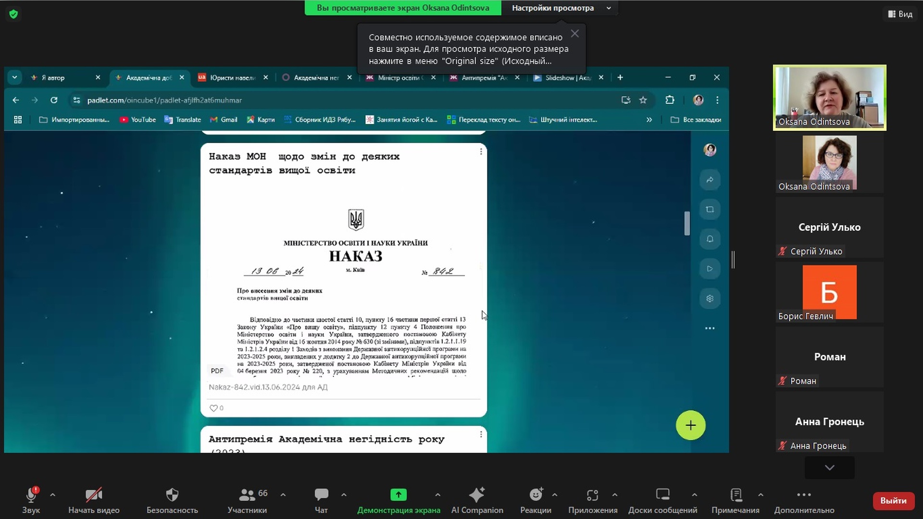Start video with Начать видео button

pyautogui.click(x=94, y=500)
